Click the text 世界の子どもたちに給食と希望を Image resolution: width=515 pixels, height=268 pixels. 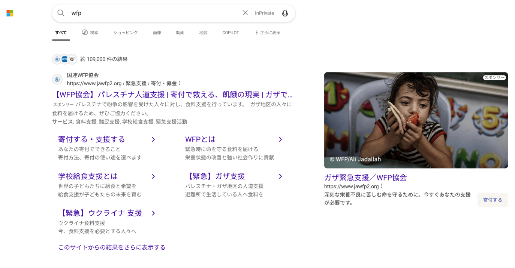[x=97, y=186]
